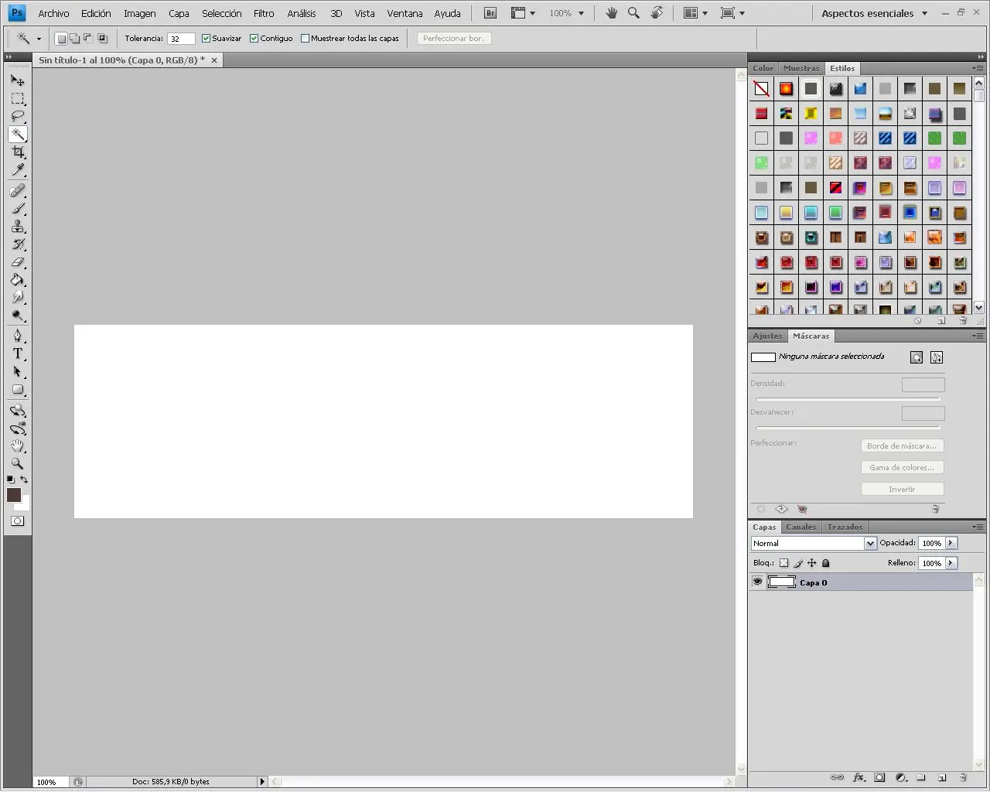Create a new layer group folder

coord(921,777)
